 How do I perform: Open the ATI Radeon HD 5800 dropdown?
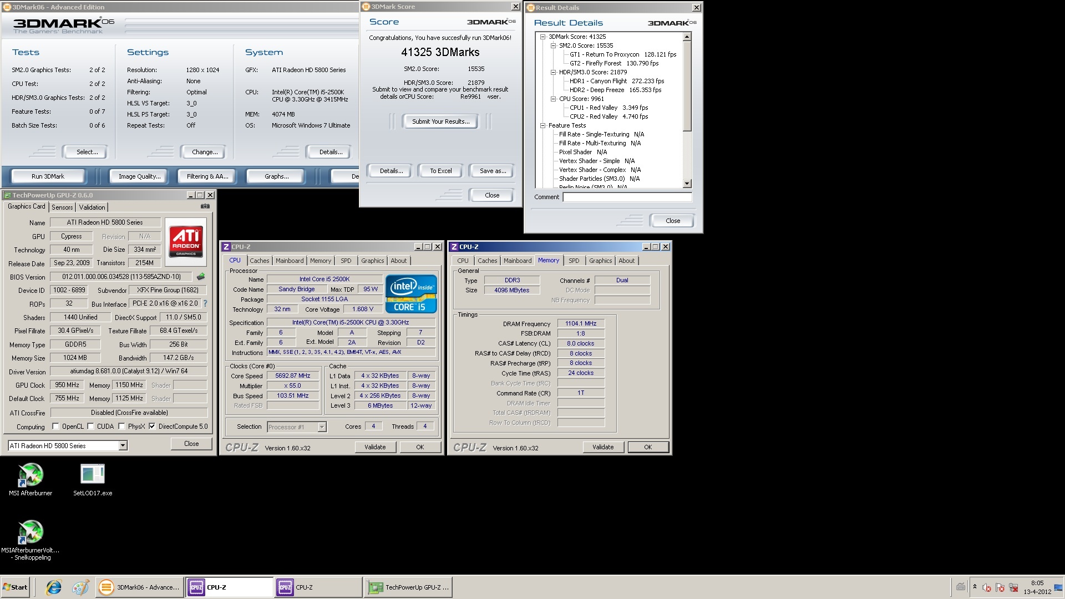(x=123, y=445)
